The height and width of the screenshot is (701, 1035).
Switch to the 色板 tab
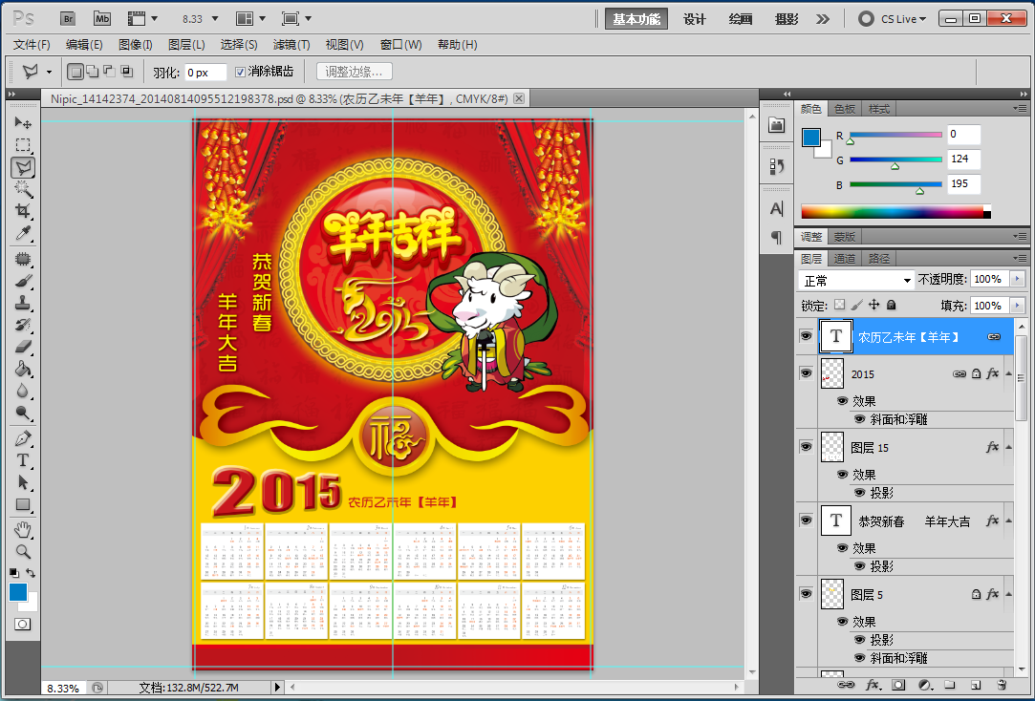[x=844, y=109]
